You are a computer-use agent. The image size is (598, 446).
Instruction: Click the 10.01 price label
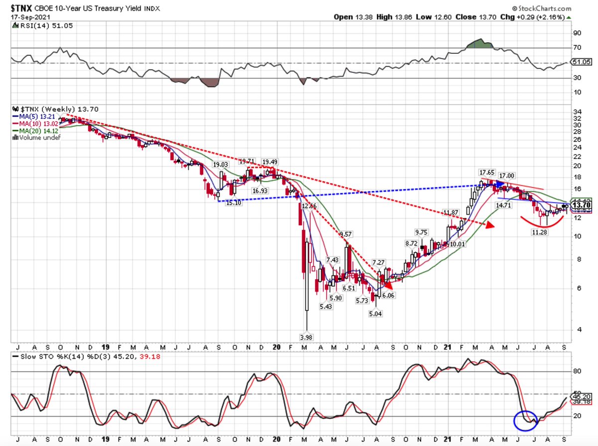point(457,244)
